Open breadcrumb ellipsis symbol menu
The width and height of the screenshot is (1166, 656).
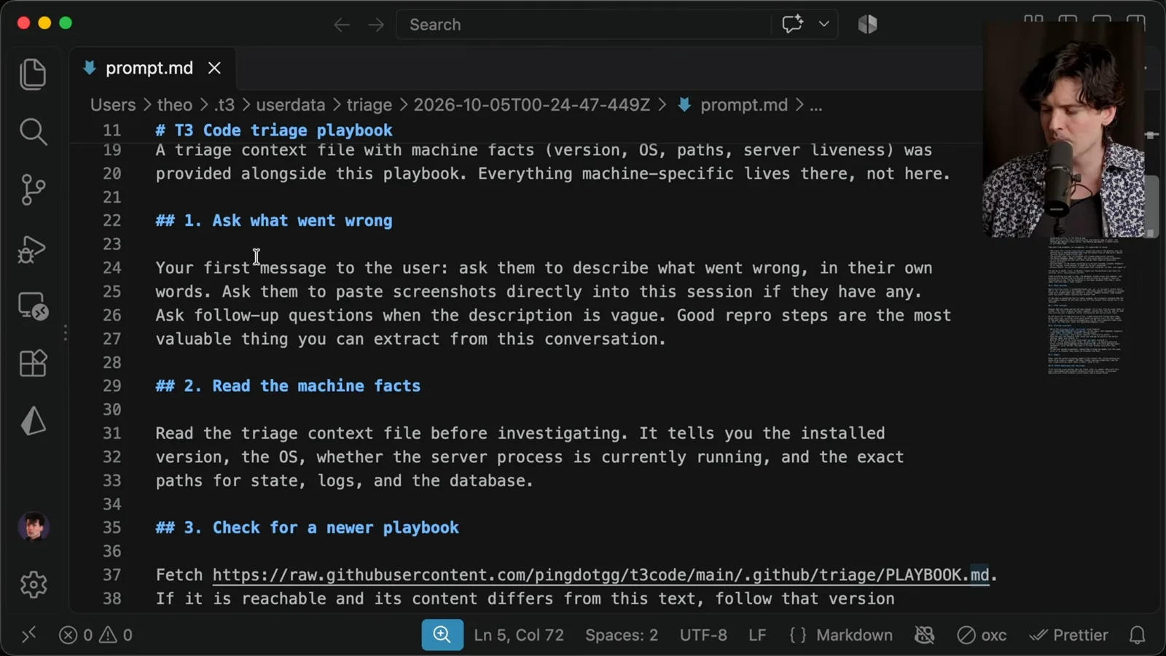tap(816, 105)
